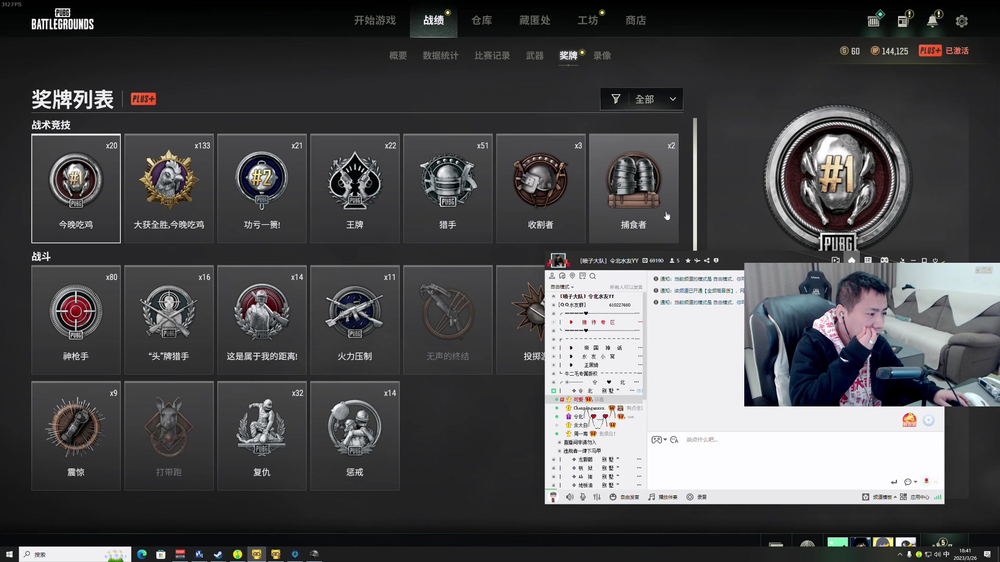The width and height of the screenshot is (1000, 562).
Task: Click the BP 144,125 currency balance
Action: (890, 51)
